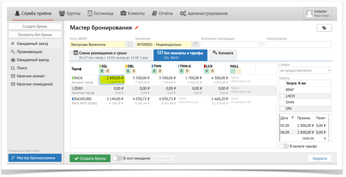Enable the BRKF package checkbox
This screenshot has height=177, width=346.
pyautogui.click(x=282, y=90)
